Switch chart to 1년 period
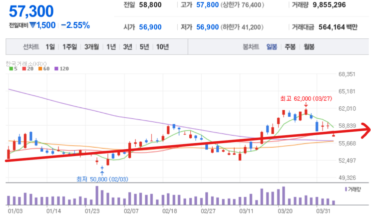 (x=111, y=47)
